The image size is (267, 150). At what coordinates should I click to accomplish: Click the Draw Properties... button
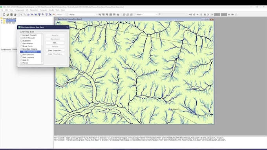55,50
